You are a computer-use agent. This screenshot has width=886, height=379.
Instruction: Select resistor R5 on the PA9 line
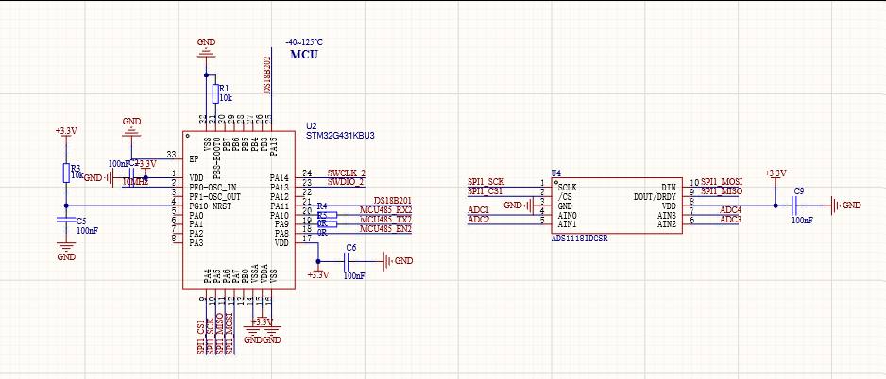328,223
